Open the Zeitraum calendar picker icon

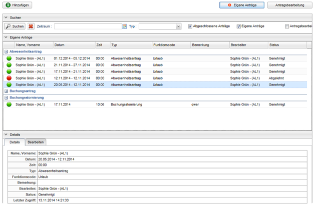[x=124, y=26]
